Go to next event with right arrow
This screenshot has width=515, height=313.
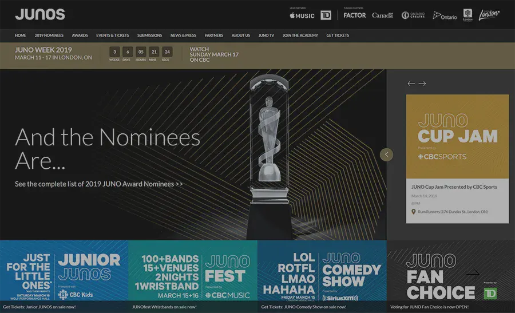tap(422, 84)
